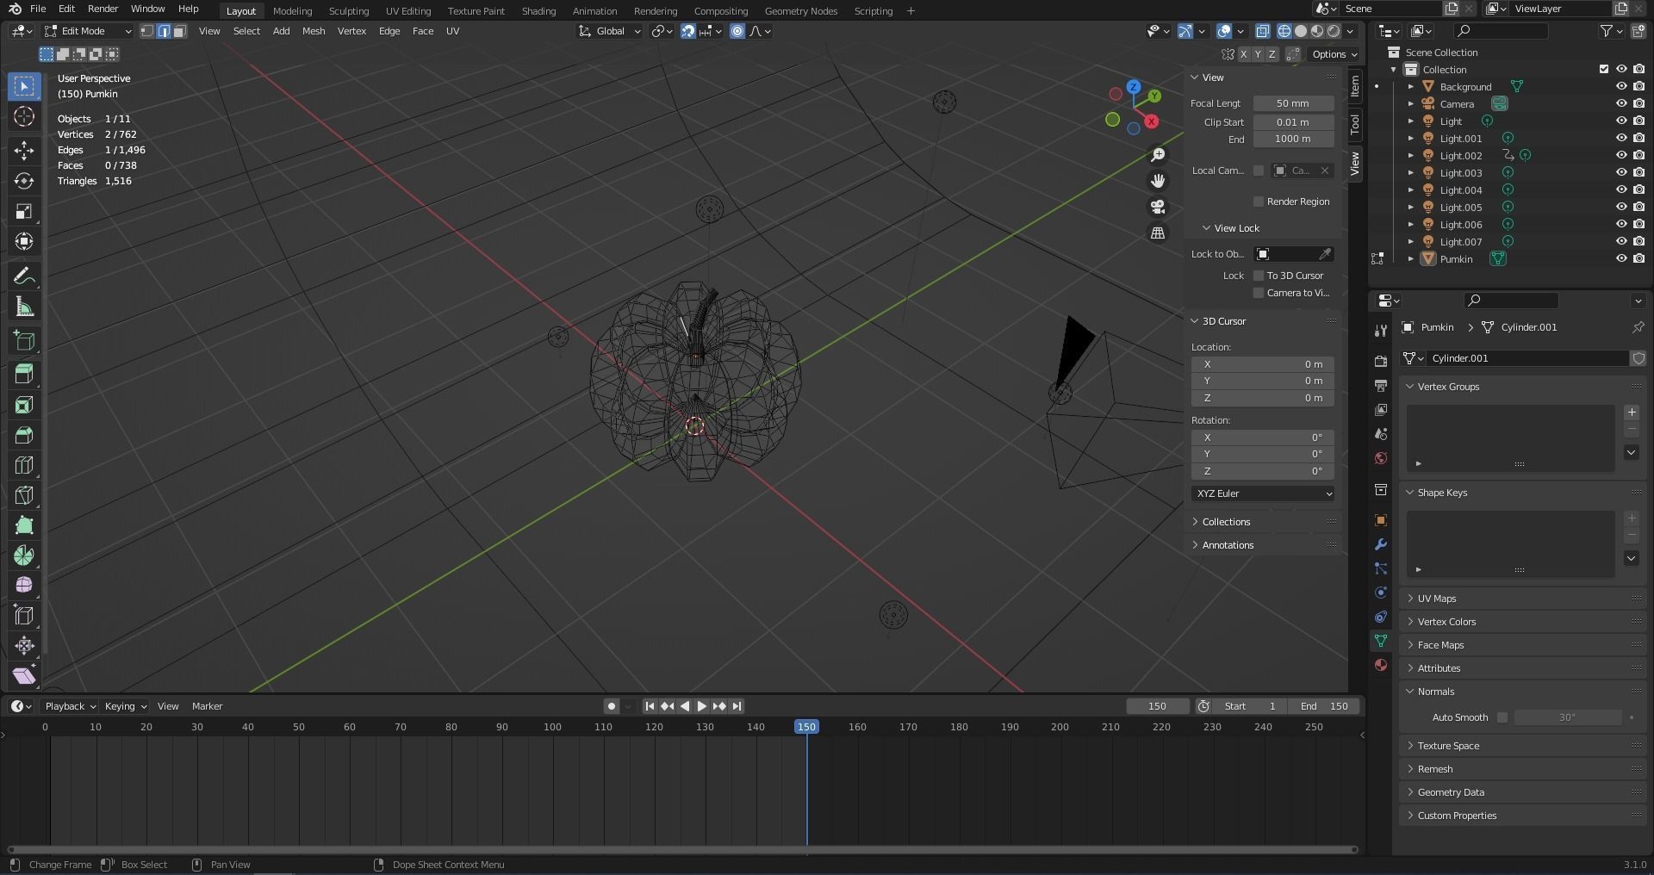The image size is (1654, 875).
Task: Open the Modifier properties wrench tab
Action: [1381, 544]
